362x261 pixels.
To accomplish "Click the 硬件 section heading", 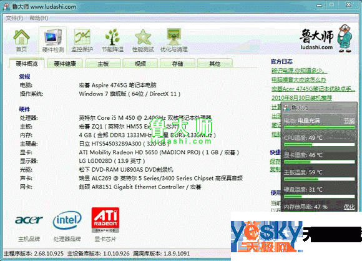I will coord(24,109).
